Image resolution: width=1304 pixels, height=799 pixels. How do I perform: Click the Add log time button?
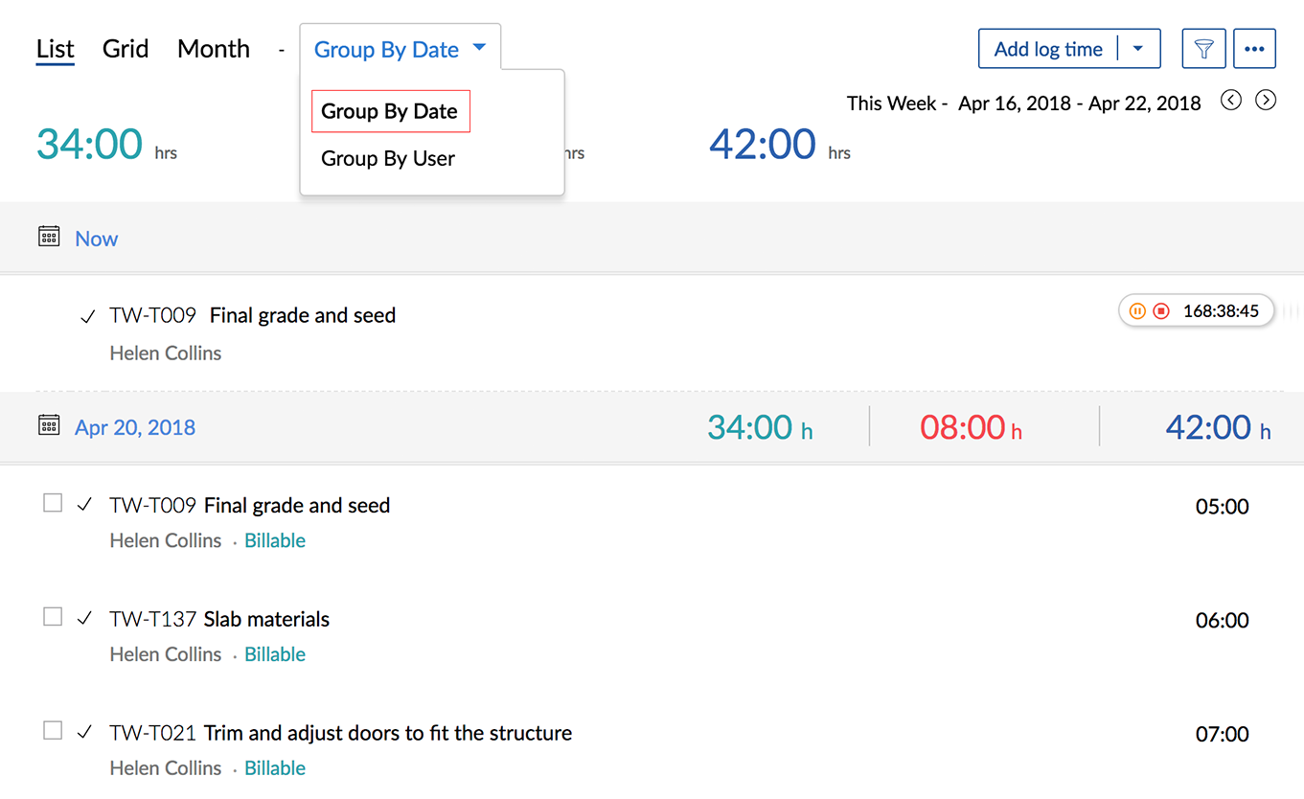(1048, 49)
